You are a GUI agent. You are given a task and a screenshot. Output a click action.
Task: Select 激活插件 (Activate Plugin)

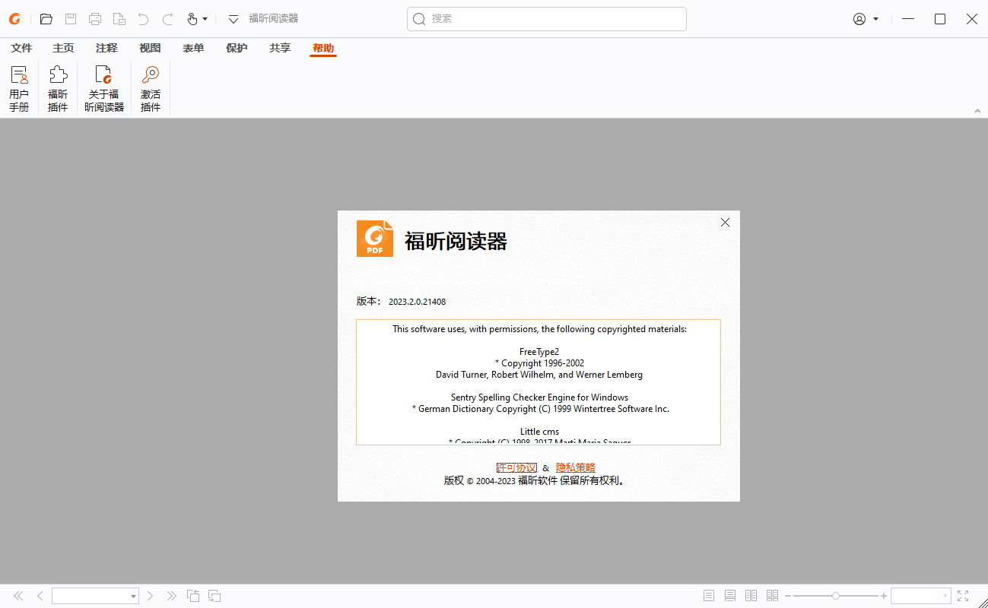point(150,87)
